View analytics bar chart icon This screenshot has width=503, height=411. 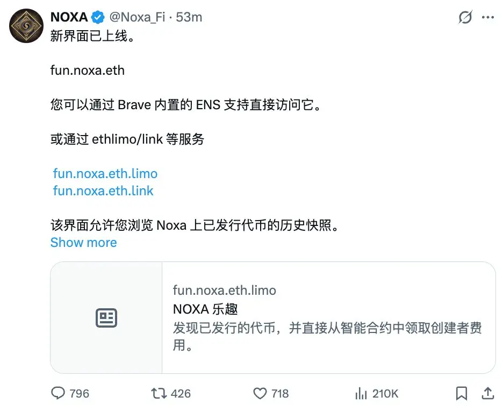click(361, 393)
